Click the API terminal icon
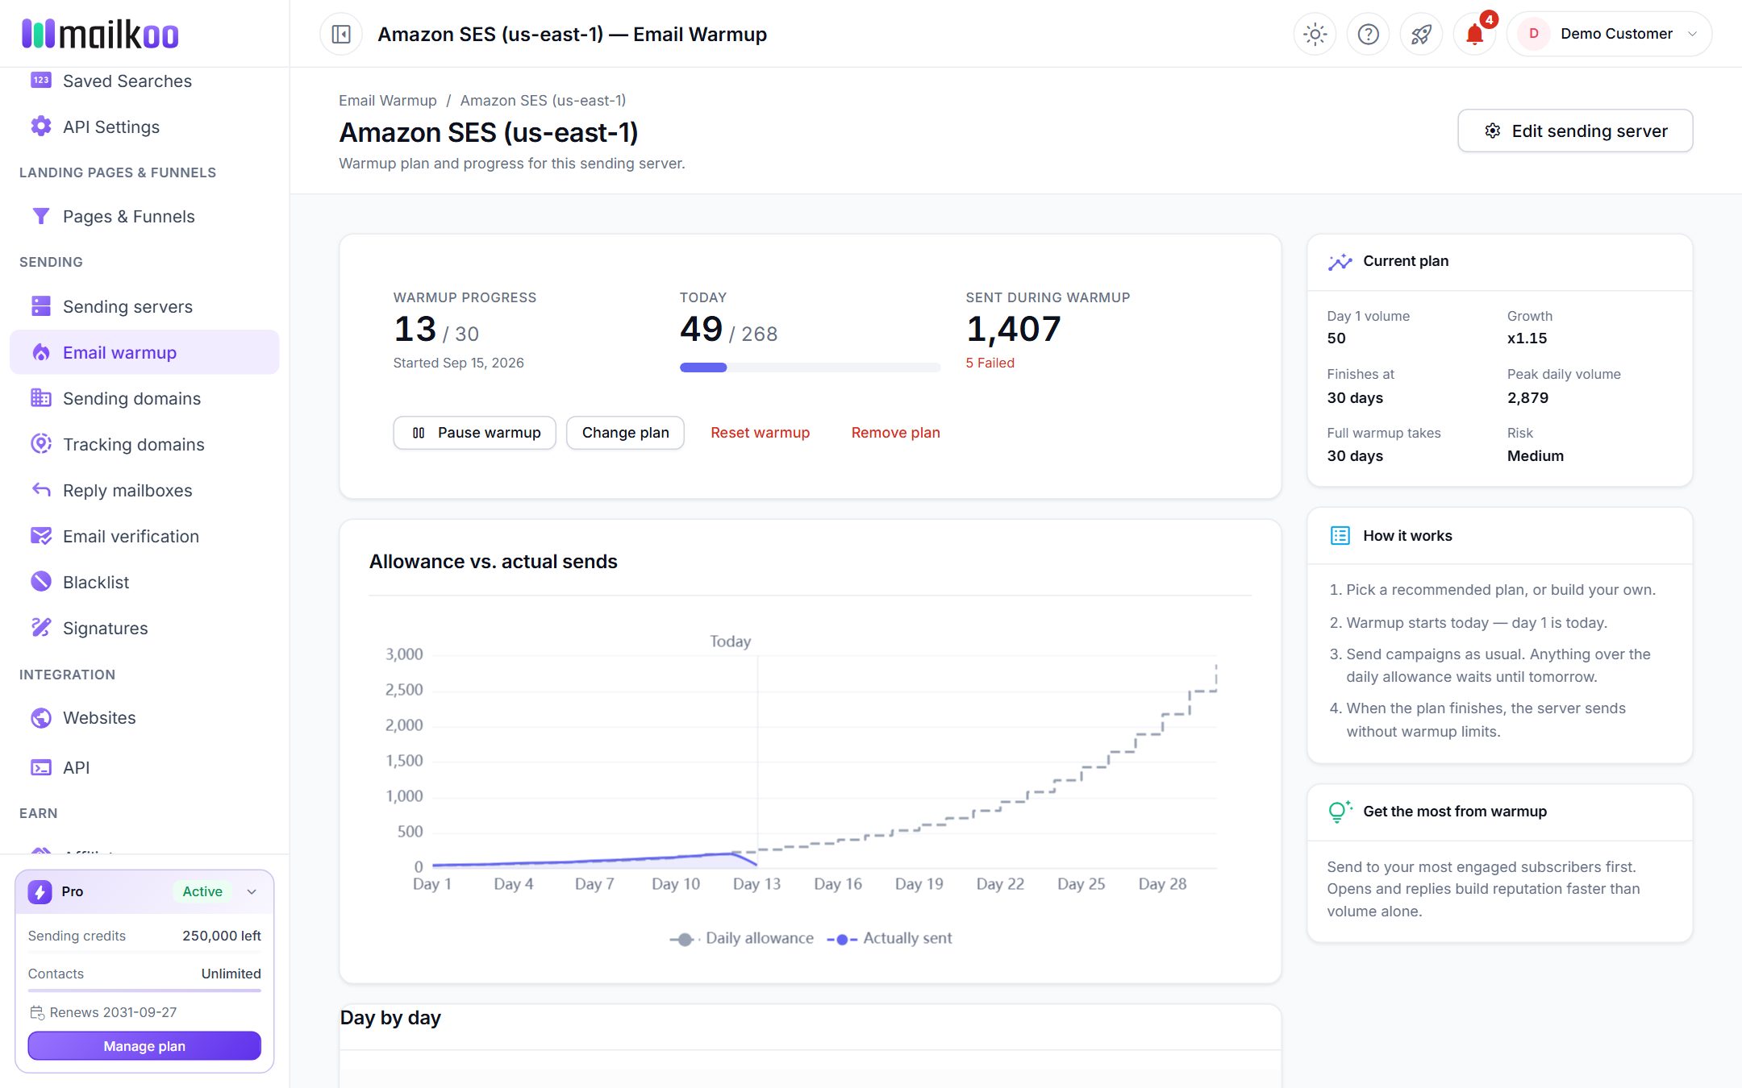This screenshot has height=1088, width=1742. tap(41, 767)
